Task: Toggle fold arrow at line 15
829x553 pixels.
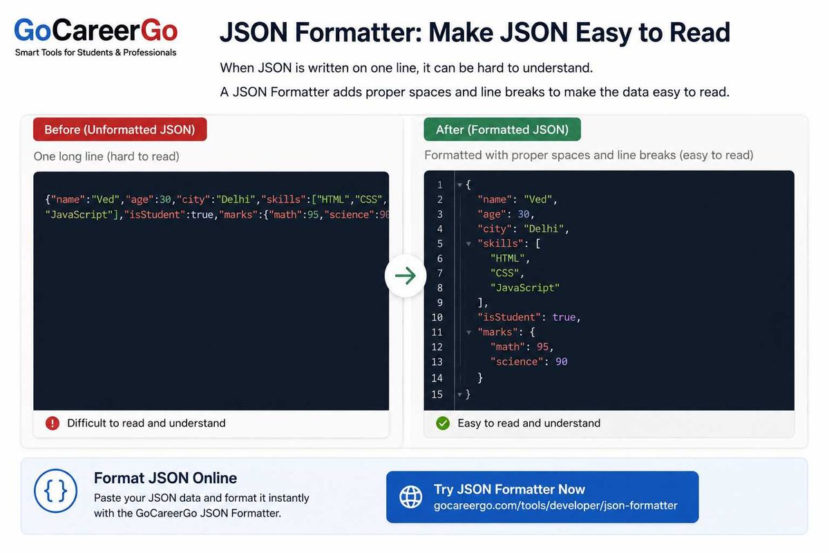Action: click(459, 394)
